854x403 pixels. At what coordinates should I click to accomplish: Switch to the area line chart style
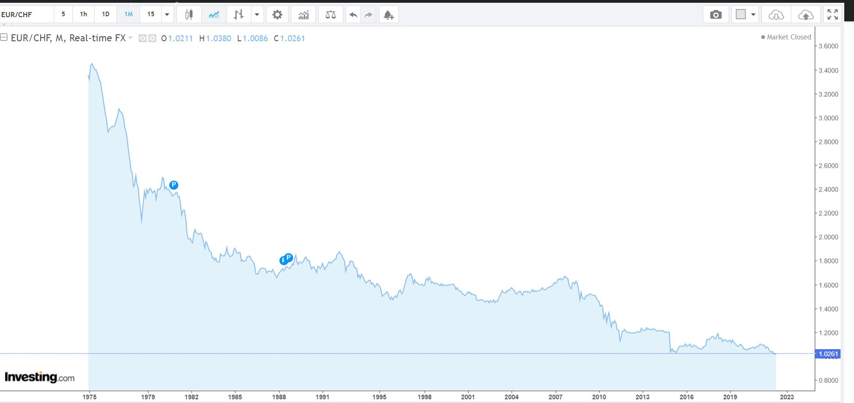tap(214, 15)
